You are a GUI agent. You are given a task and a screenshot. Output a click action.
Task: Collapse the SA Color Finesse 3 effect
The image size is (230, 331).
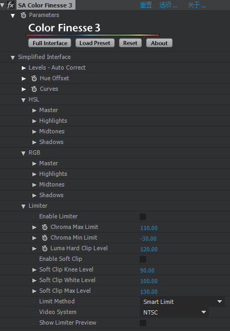(x=2, y=5)
